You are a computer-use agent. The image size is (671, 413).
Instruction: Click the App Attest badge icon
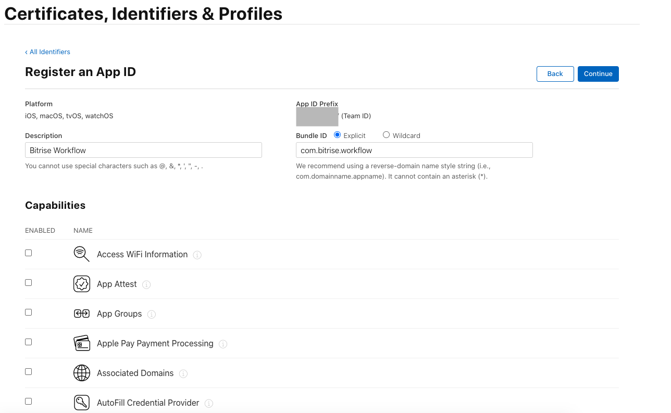click(82, 284)
